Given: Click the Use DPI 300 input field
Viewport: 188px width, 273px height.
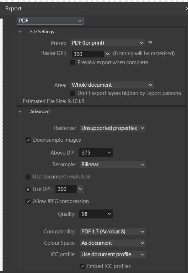Looking at the screenshot, I should point(66,189).
